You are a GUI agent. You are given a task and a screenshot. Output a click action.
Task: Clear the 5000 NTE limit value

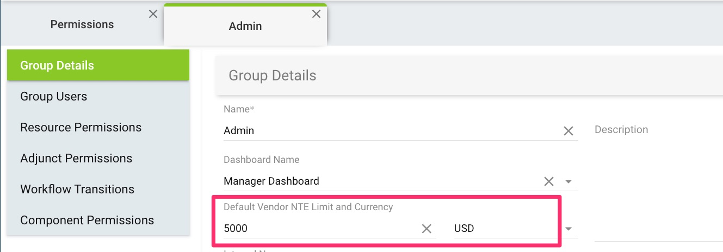click(427, 229)
